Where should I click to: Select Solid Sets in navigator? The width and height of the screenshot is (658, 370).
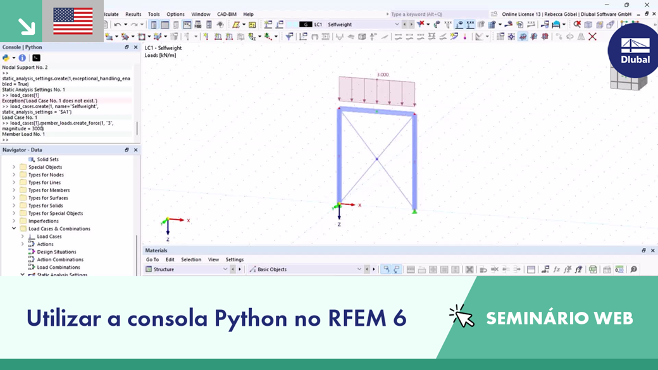(47, 159)
